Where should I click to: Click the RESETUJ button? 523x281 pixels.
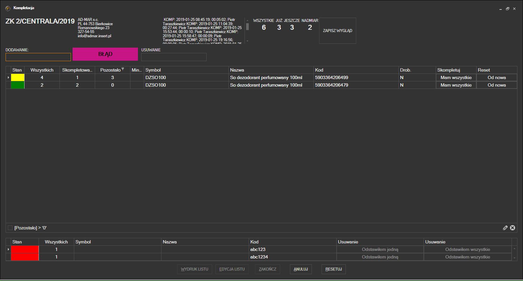(x=333, y=269)
